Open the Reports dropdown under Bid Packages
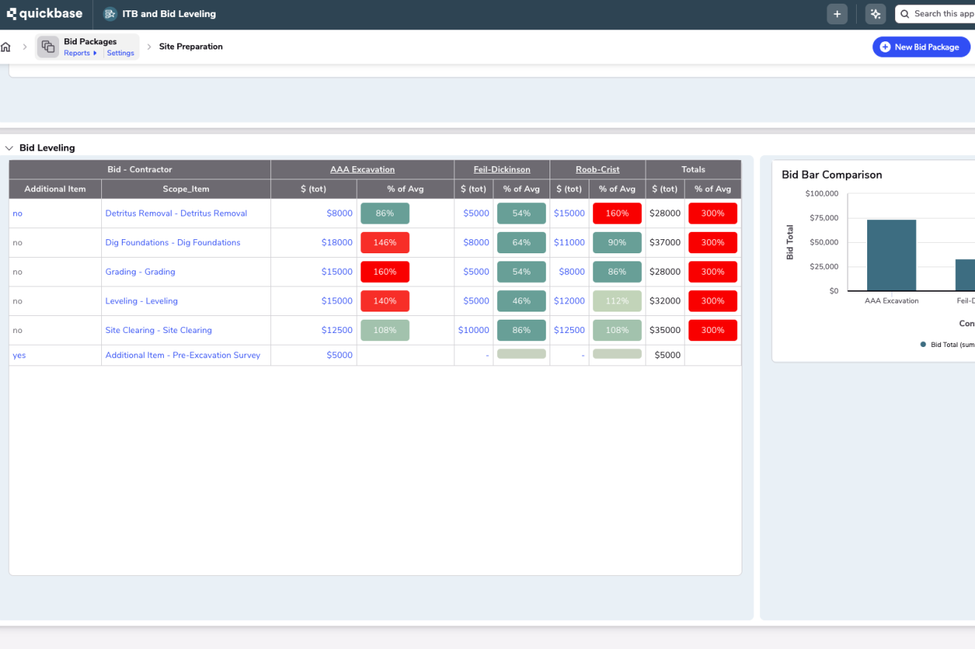The height and width of the screenshot is (649, 975). (x=80, y=53)
